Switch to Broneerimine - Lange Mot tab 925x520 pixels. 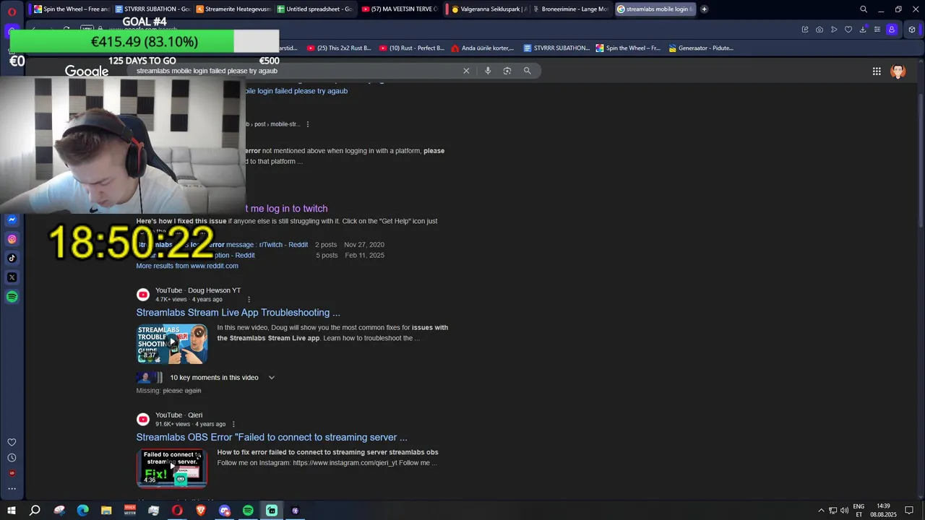point(569,9)
